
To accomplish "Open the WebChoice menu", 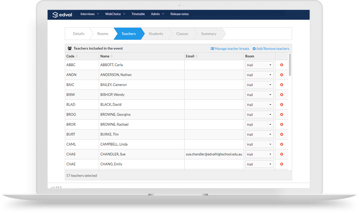I will coord(115,14).
